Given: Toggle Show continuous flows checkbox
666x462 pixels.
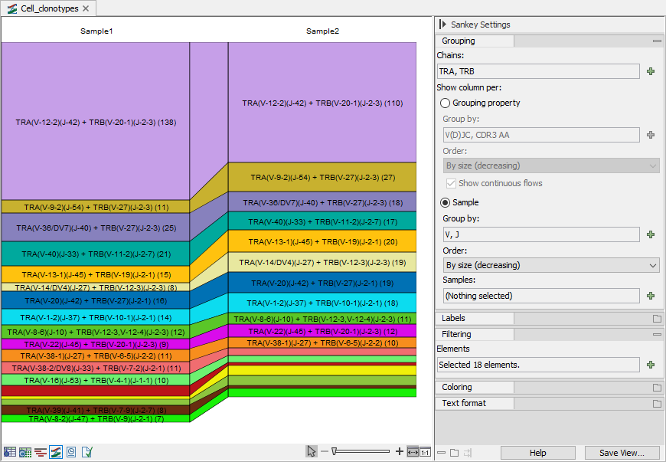Looking at the screenshot, I should tap(451, 183).
